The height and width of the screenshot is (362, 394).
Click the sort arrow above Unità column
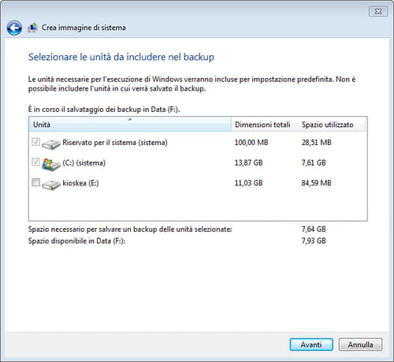[130, 120]
